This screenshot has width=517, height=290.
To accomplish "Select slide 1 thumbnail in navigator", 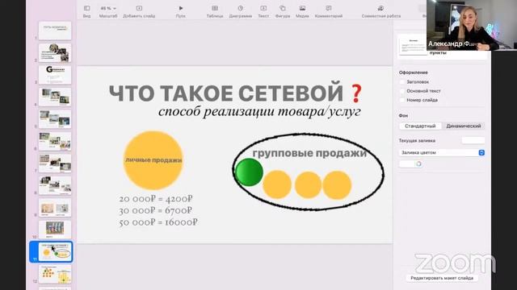I will click(x=55, y=31).
